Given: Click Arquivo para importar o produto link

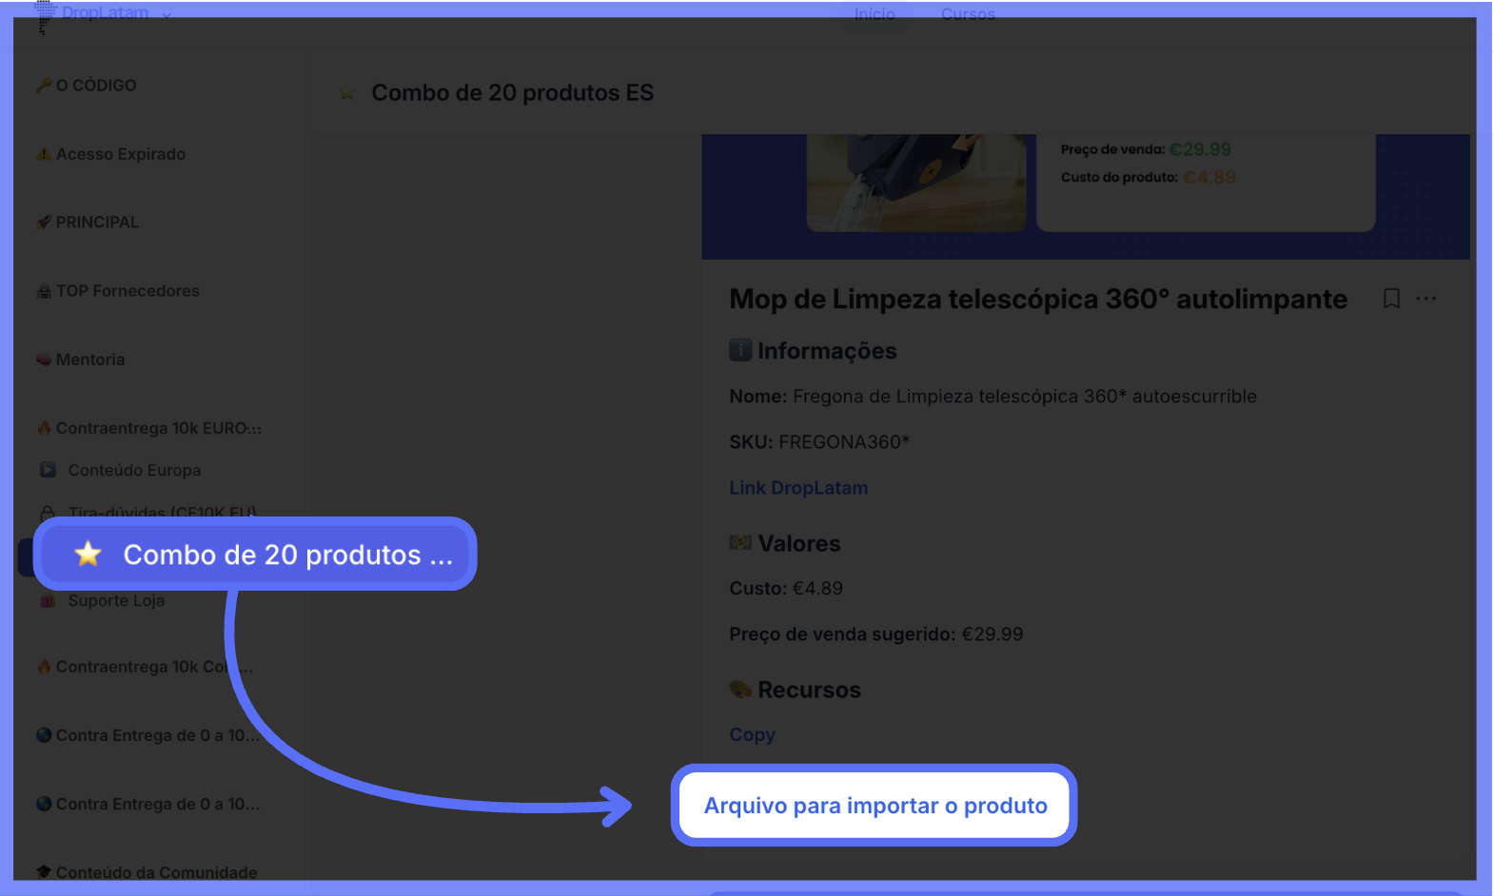Looking at the screenshot, I should [x=875, y=806].
